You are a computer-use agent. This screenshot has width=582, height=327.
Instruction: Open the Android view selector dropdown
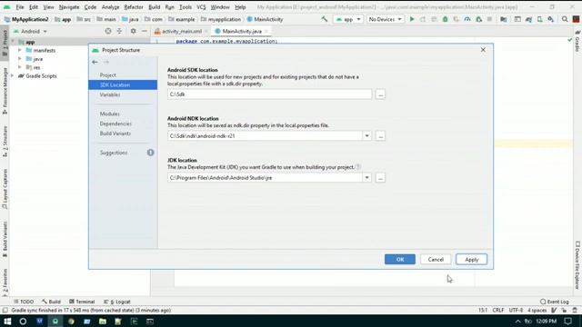pos(31,31)
